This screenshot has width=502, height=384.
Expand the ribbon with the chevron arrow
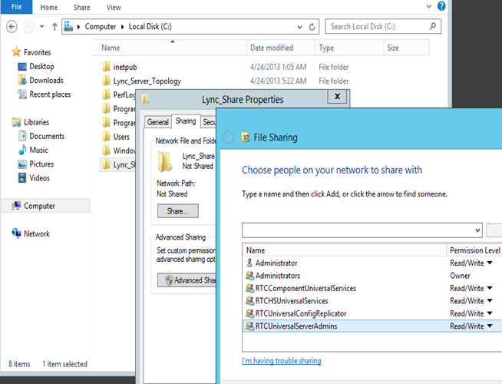coord(428,6)
